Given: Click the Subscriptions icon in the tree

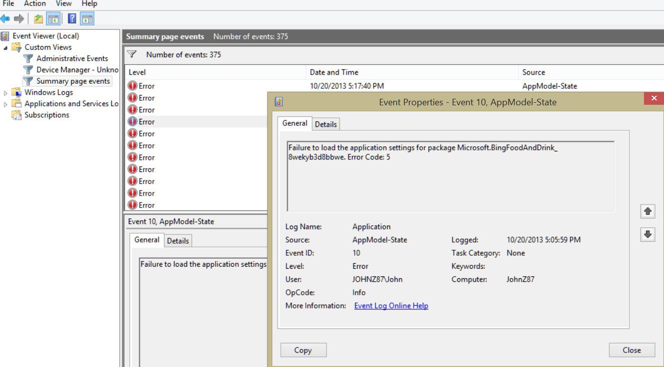Looking at the screenshot, I should tap(17, 115).
